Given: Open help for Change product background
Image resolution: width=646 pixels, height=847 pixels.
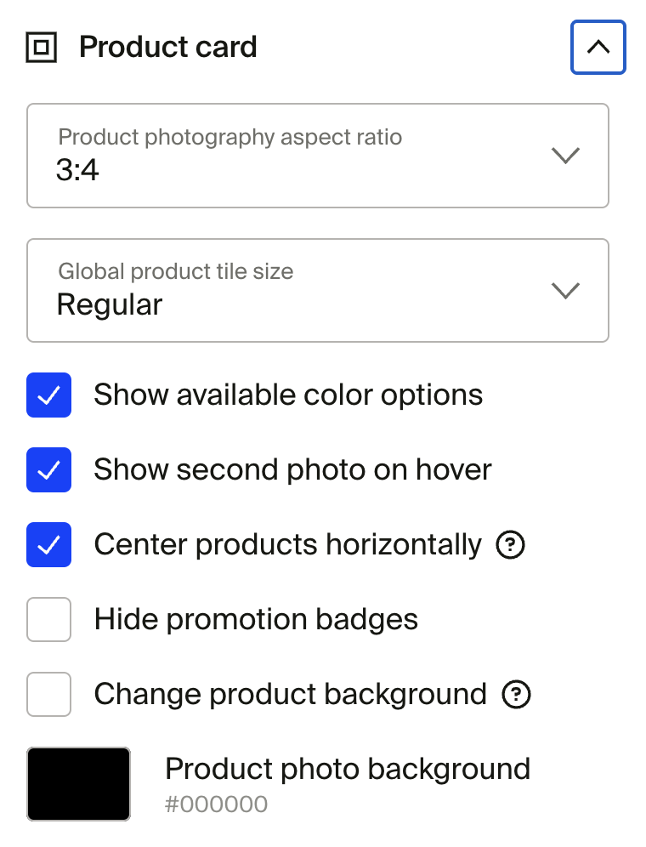Looking at the screenshot, I should (516, 695).
